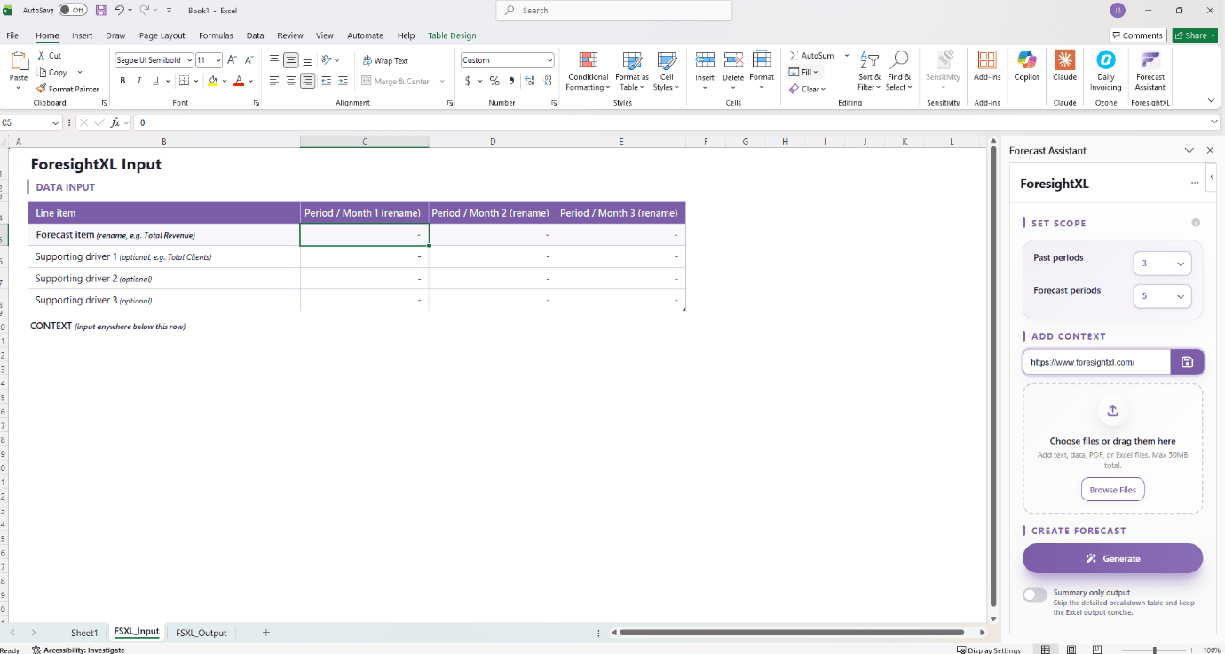Click the upload icon in drop zone
The height and width of the screenshot is (654, 1225).
tap(1112, 411)
